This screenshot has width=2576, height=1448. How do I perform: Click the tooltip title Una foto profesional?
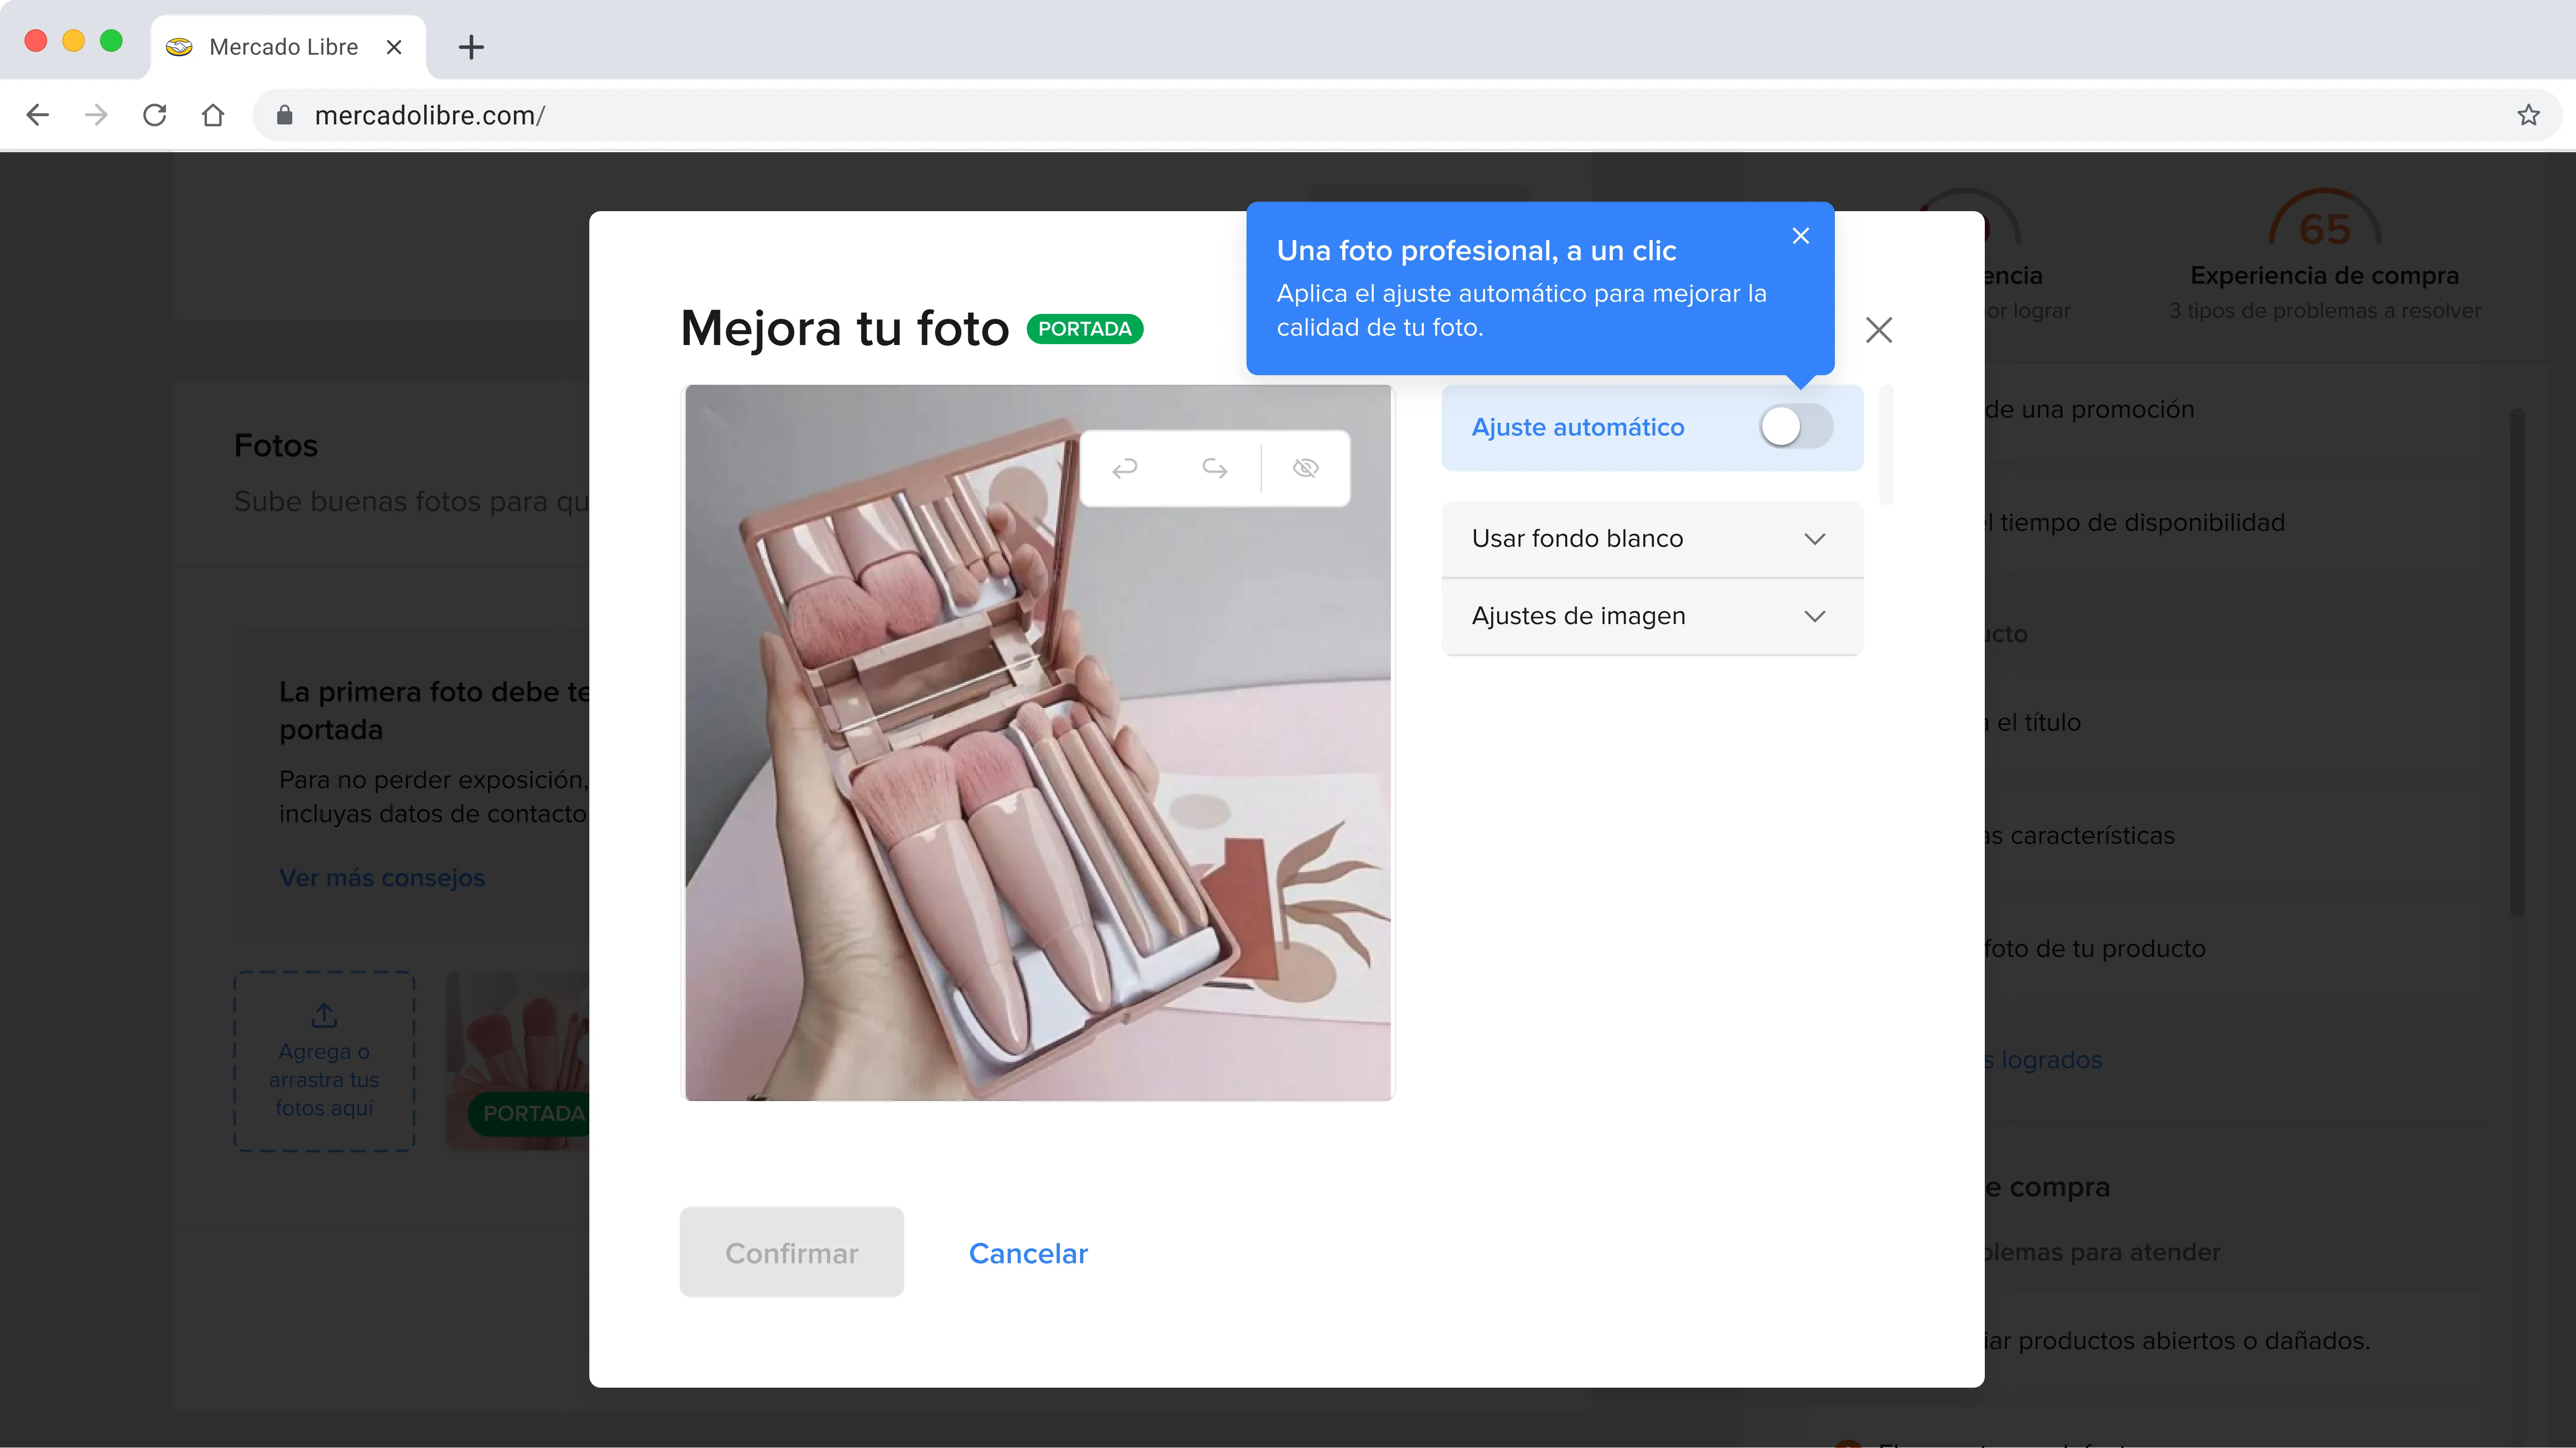(1476, 251)
